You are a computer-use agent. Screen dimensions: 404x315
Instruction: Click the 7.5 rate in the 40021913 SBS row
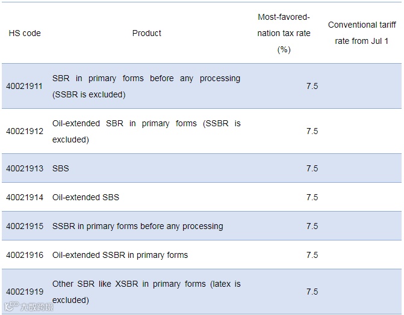[x=312, y=168]
